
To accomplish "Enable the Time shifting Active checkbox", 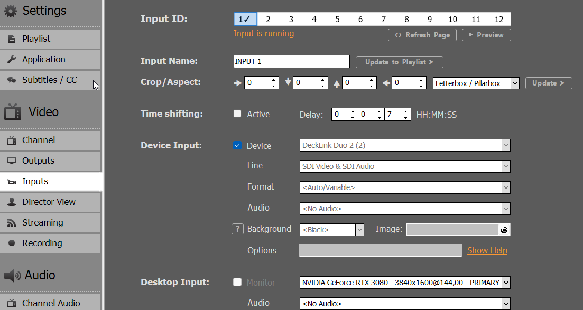I will (x=237, y=114).
